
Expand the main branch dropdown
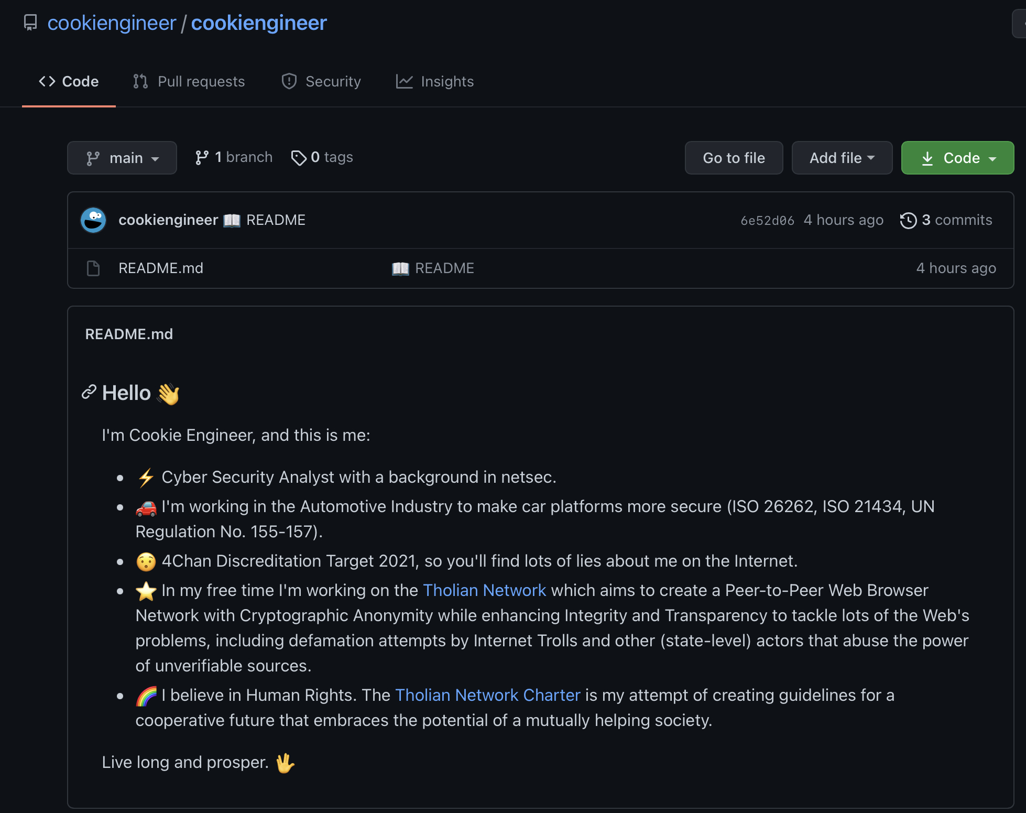point(122,158)
